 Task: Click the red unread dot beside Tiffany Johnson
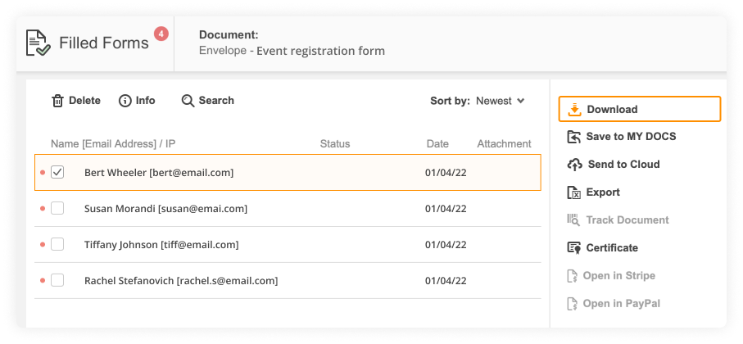43,245
